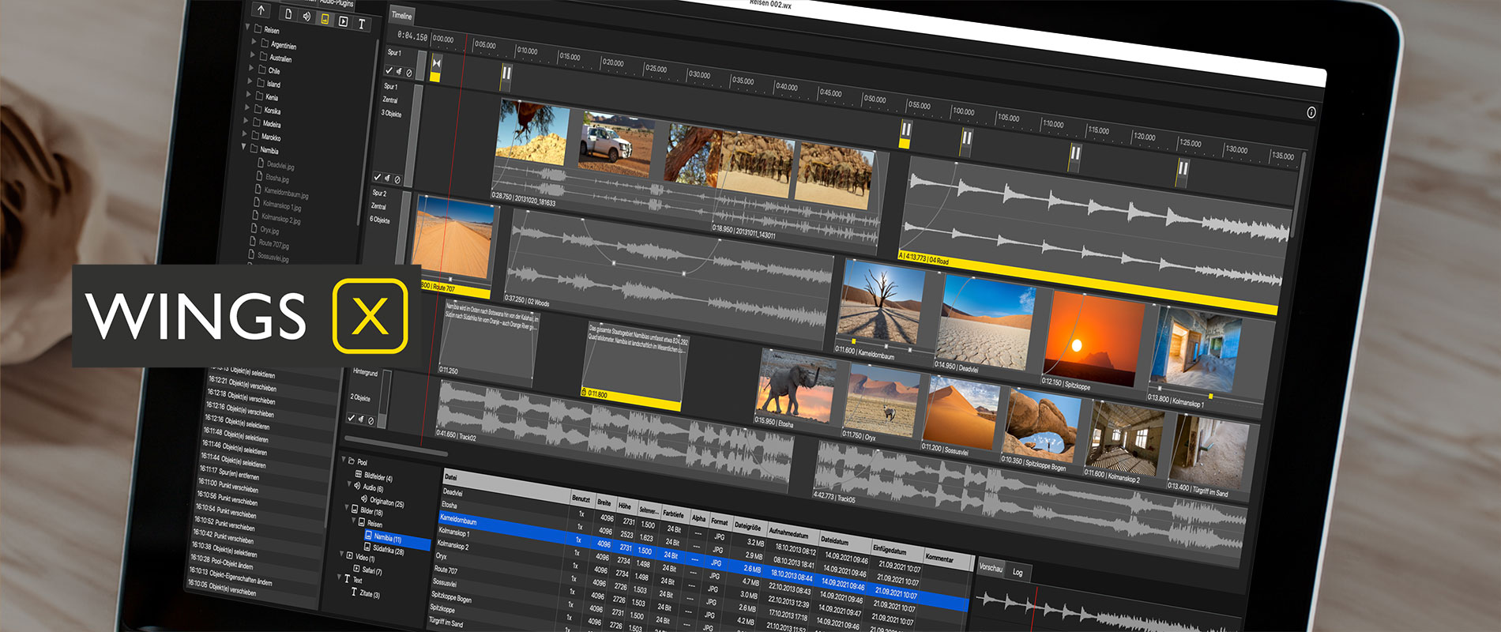
Task: Expand the Chile folder arrow
Action: point(252,68)
